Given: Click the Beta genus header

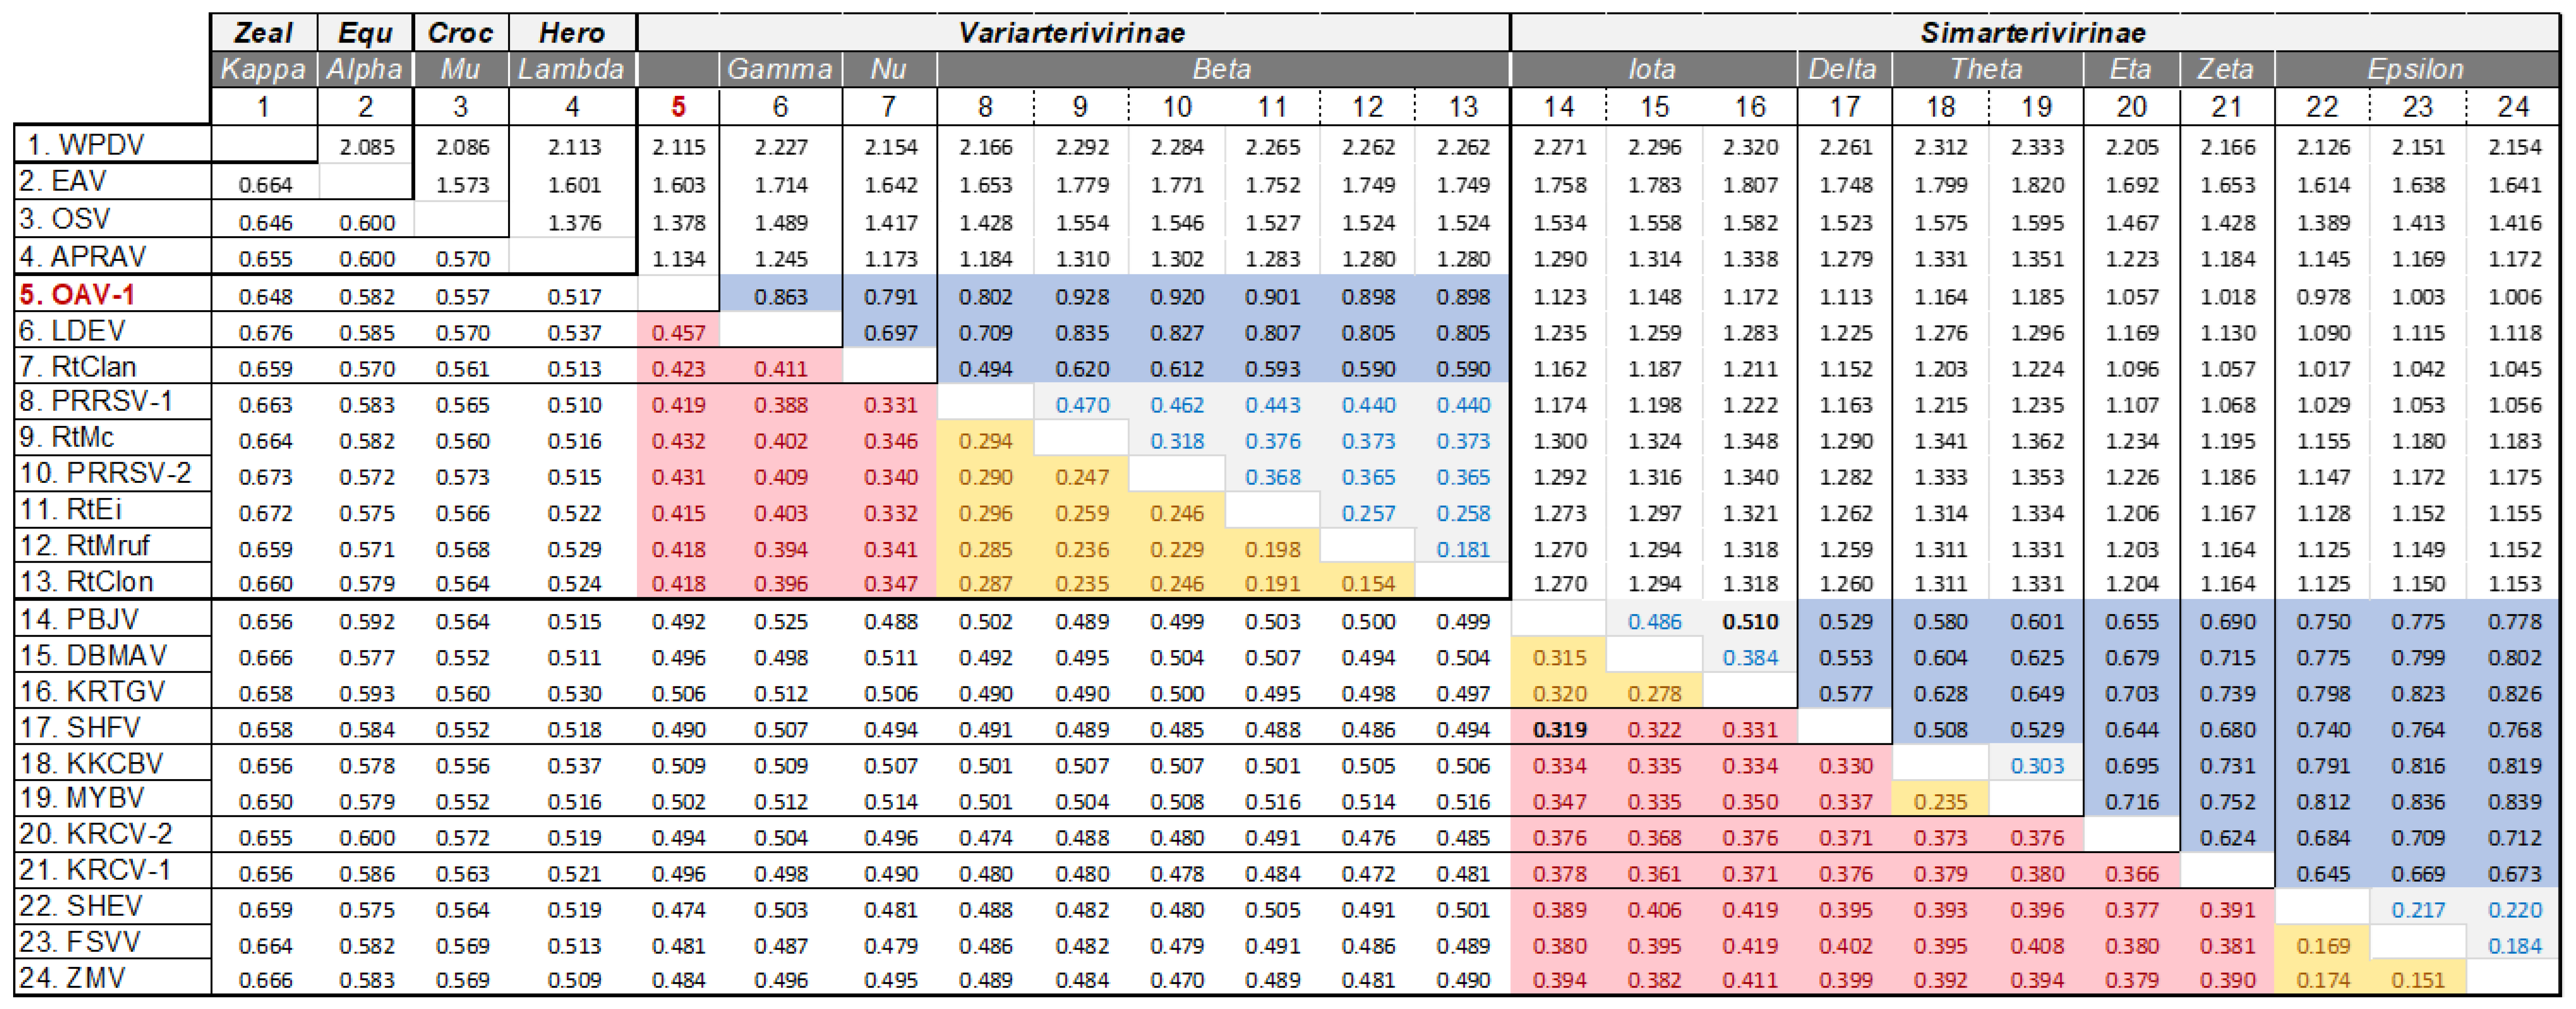Looking at the screenshot, I should click(1222, 69).
